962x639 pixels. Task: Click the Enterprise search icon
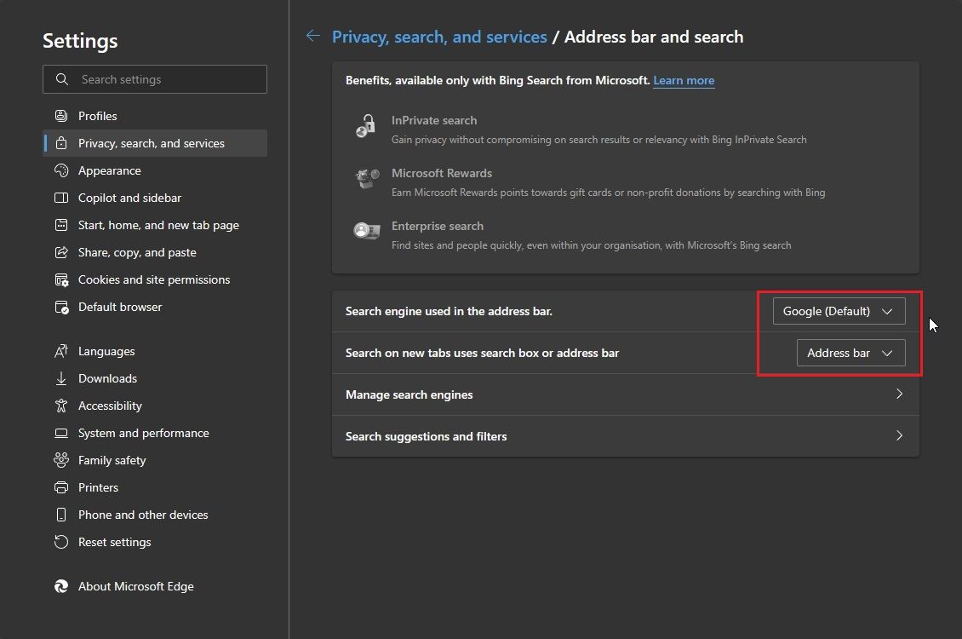pyautogui.click(x=367, y=232)
